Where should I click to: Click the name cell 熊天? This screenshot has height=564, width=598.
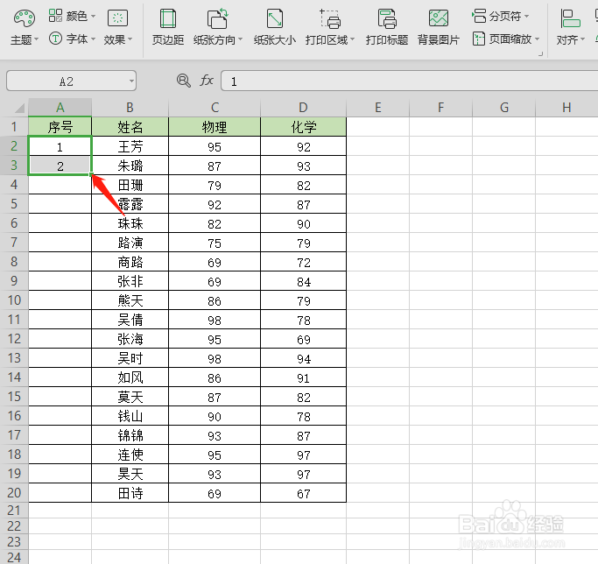(130, 300)
